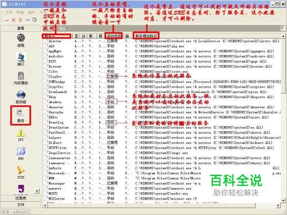Viewport: 287px width, 215px height.
Task: Select the dmadmin service row
Action: point(162,102)
